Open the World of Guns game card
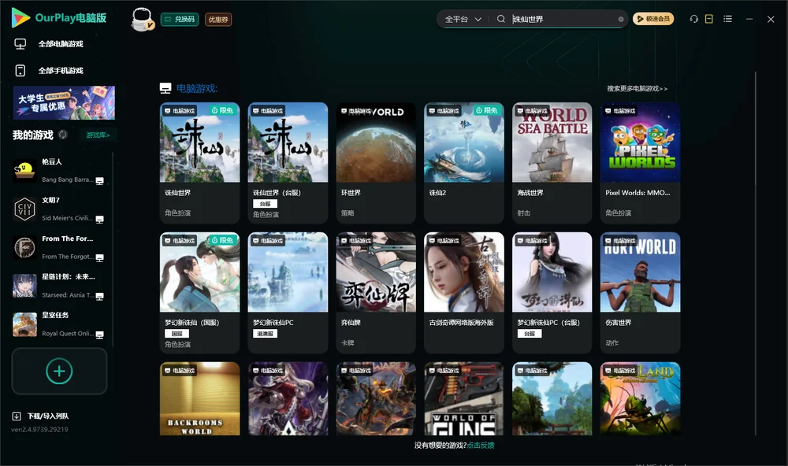This screenshot has height=466, width=788. pos(464,399)
